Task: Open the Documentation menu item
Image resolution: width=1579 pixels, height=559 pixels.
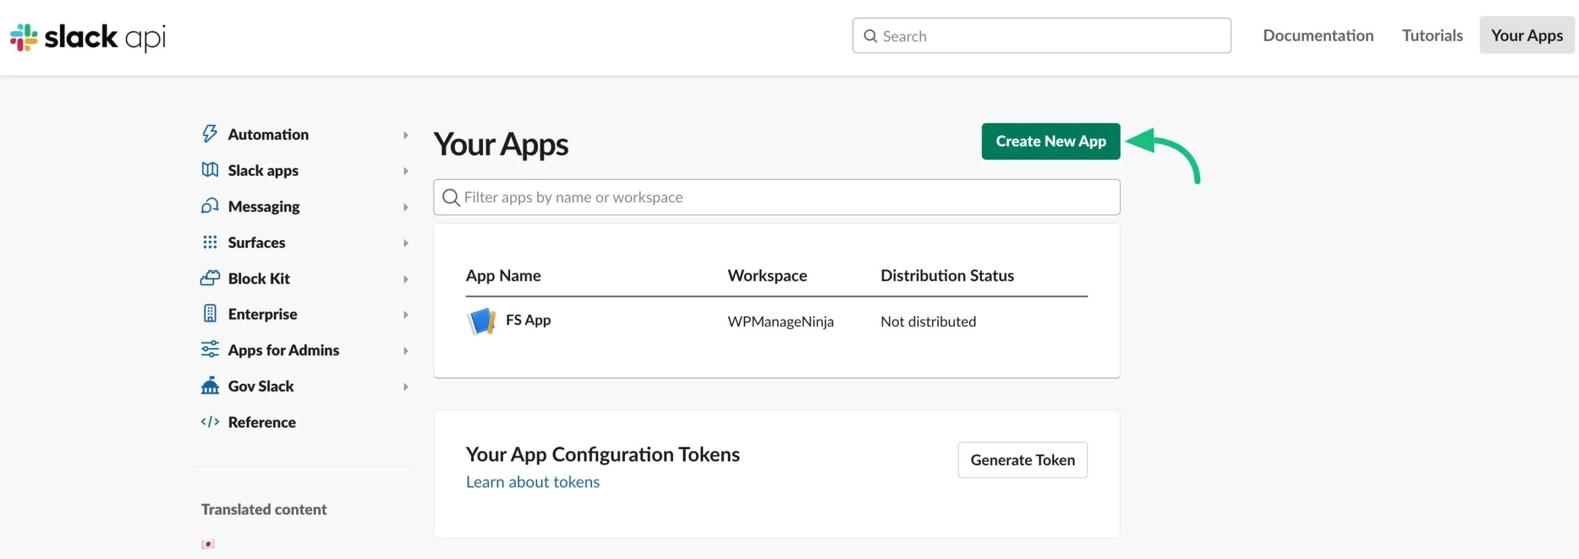Action: point(1319,35)
